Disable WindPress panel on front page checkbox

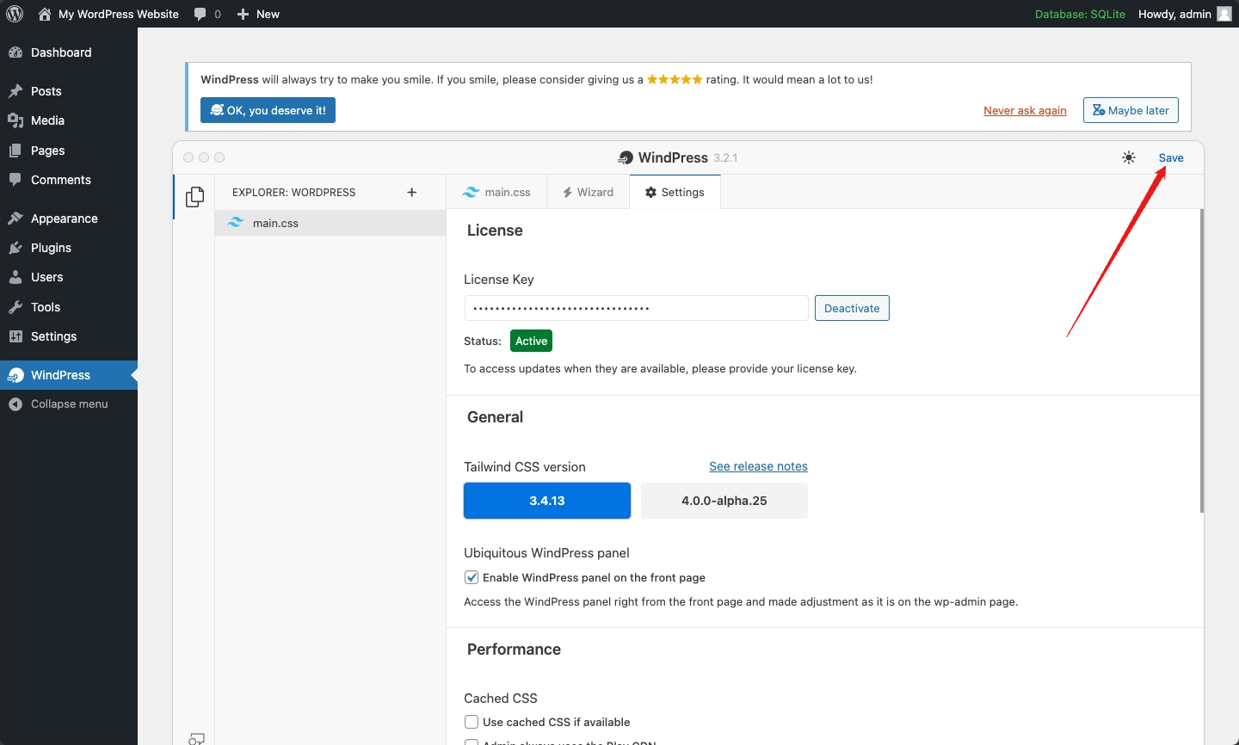[472, 577]
